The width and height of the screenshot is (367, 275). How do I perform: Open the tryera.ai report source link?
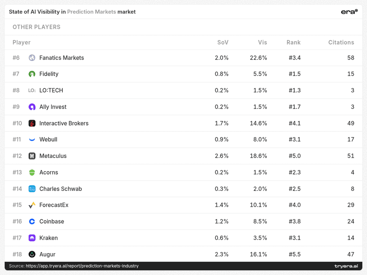[x=82, y=266]
